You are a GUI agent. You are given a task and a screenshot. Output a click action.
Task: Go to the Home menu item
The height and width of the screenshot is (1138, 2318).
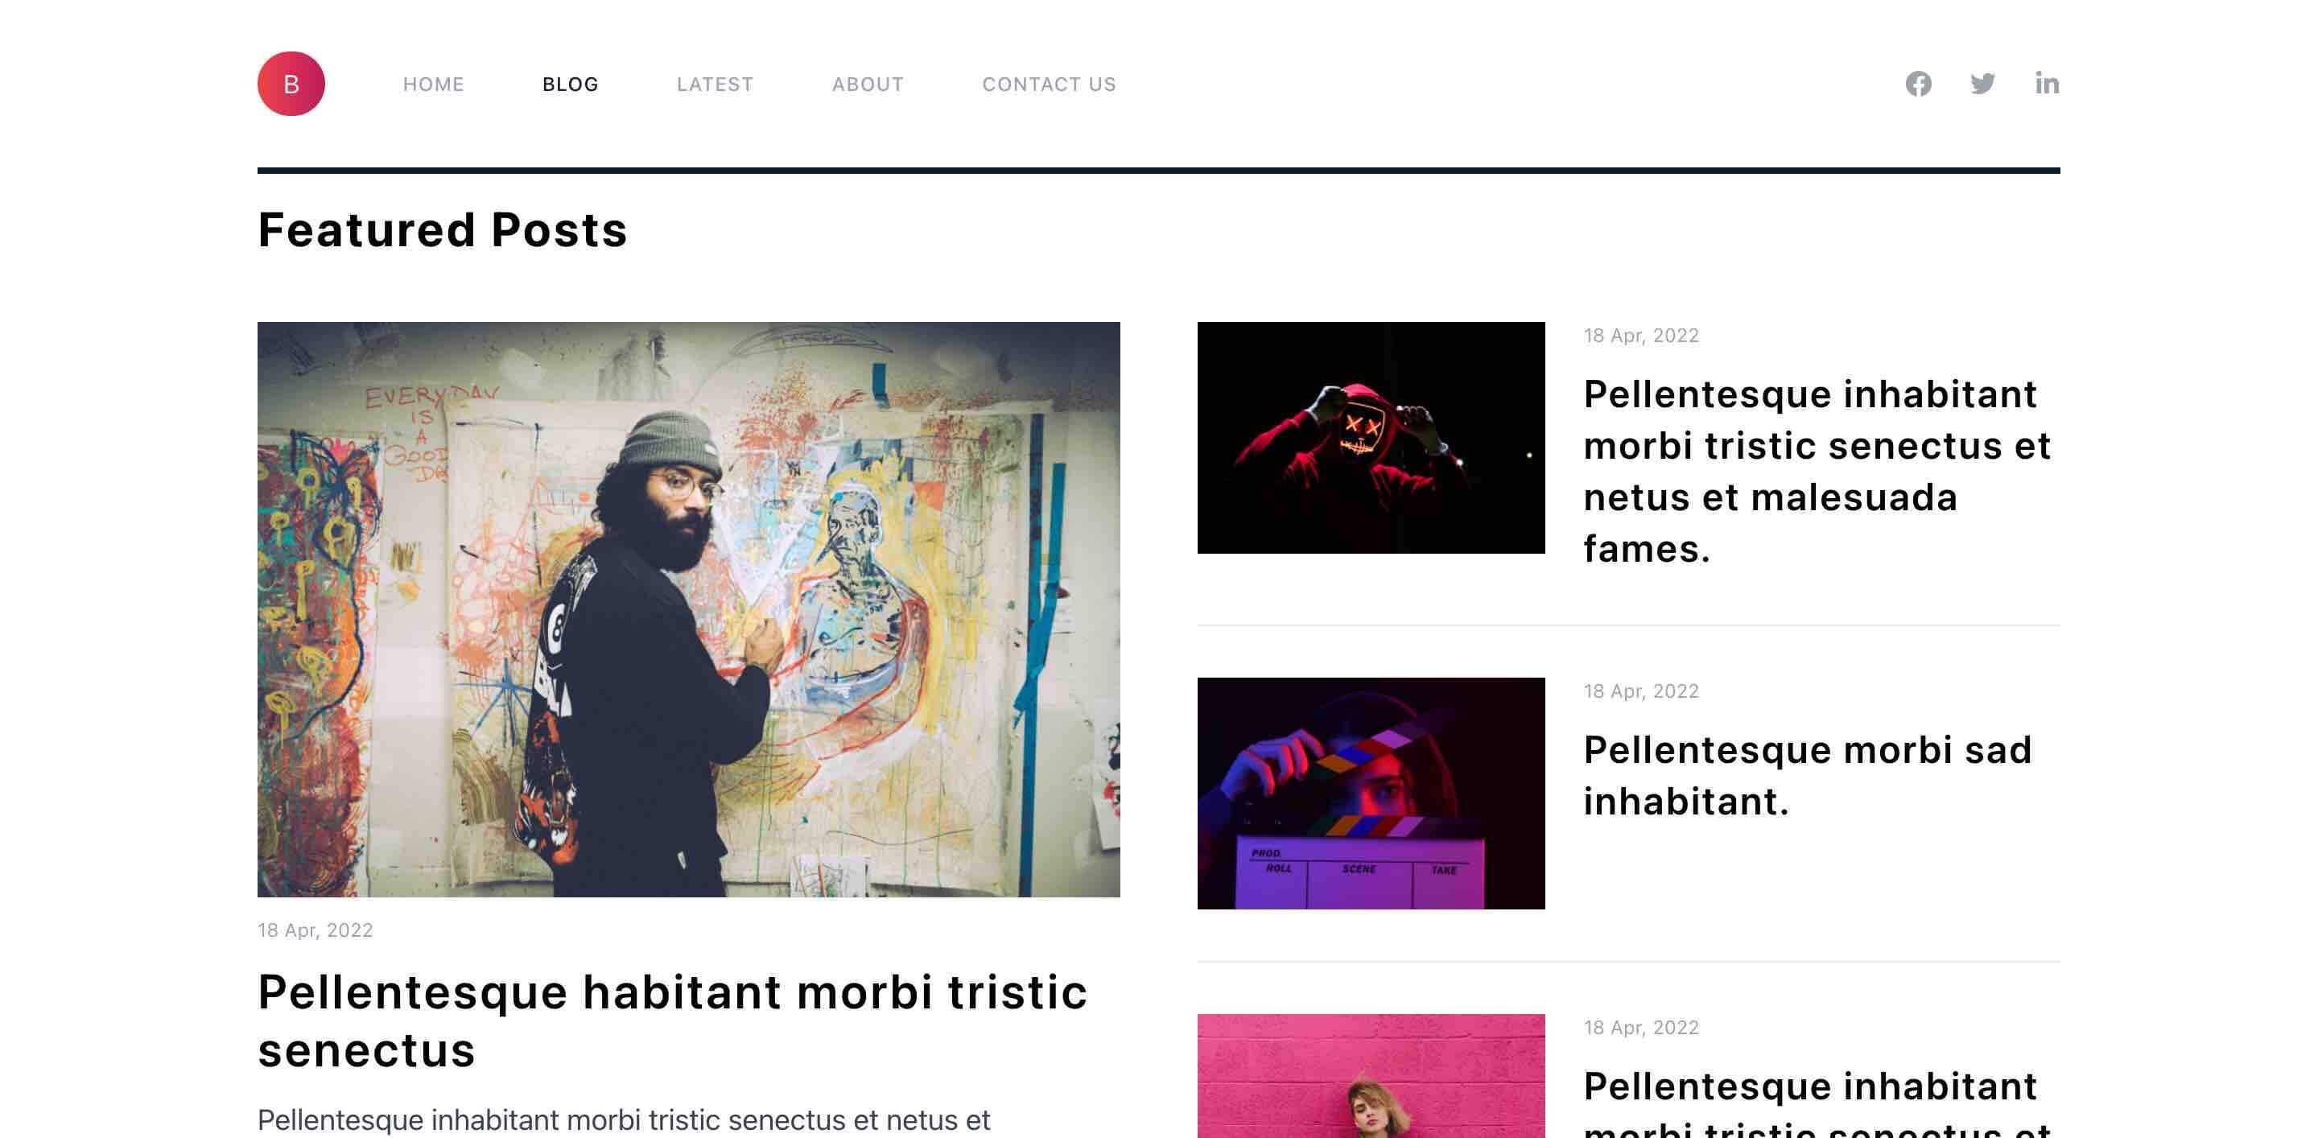tap(433, 84)
